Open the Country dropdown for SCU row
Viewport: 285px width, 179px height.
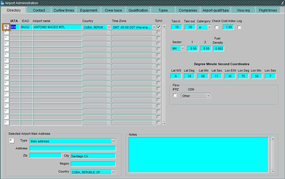pyautogui.click(x=109, y=27)
